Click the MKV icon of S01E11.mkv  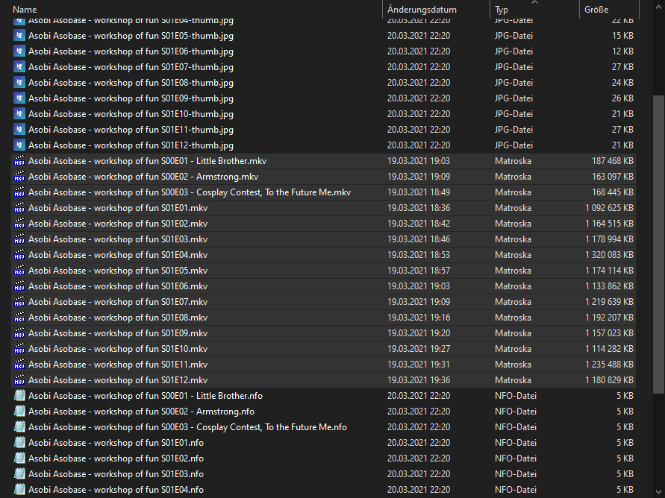(19, 365)
